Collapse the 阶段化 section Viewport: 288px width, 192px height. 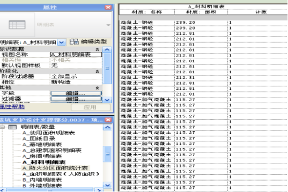click(97, 71)
